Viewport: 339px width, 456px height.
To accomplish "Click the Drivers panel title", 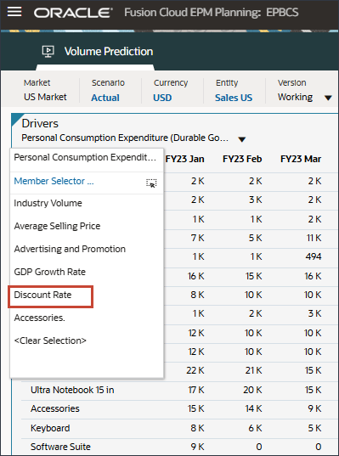I will tap(40, 124).
